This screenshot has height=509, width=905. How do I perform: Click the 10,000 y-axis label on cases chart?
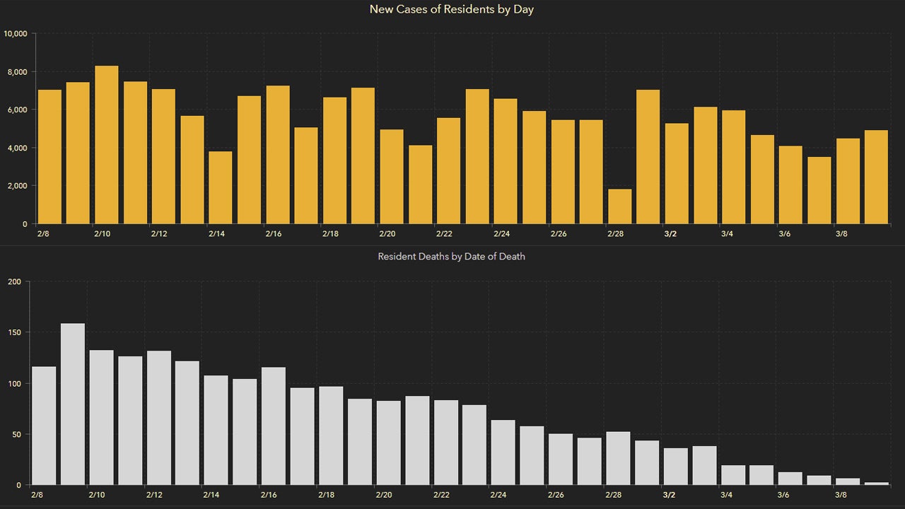16,34
